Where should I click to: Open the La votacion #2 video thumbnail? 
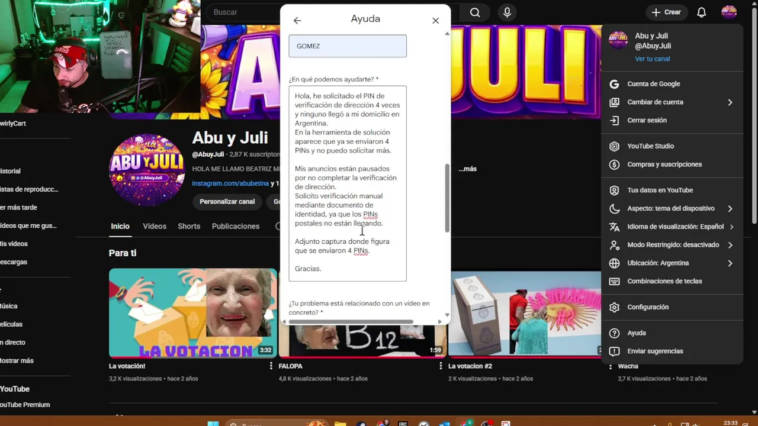click(x=525, y=313)
